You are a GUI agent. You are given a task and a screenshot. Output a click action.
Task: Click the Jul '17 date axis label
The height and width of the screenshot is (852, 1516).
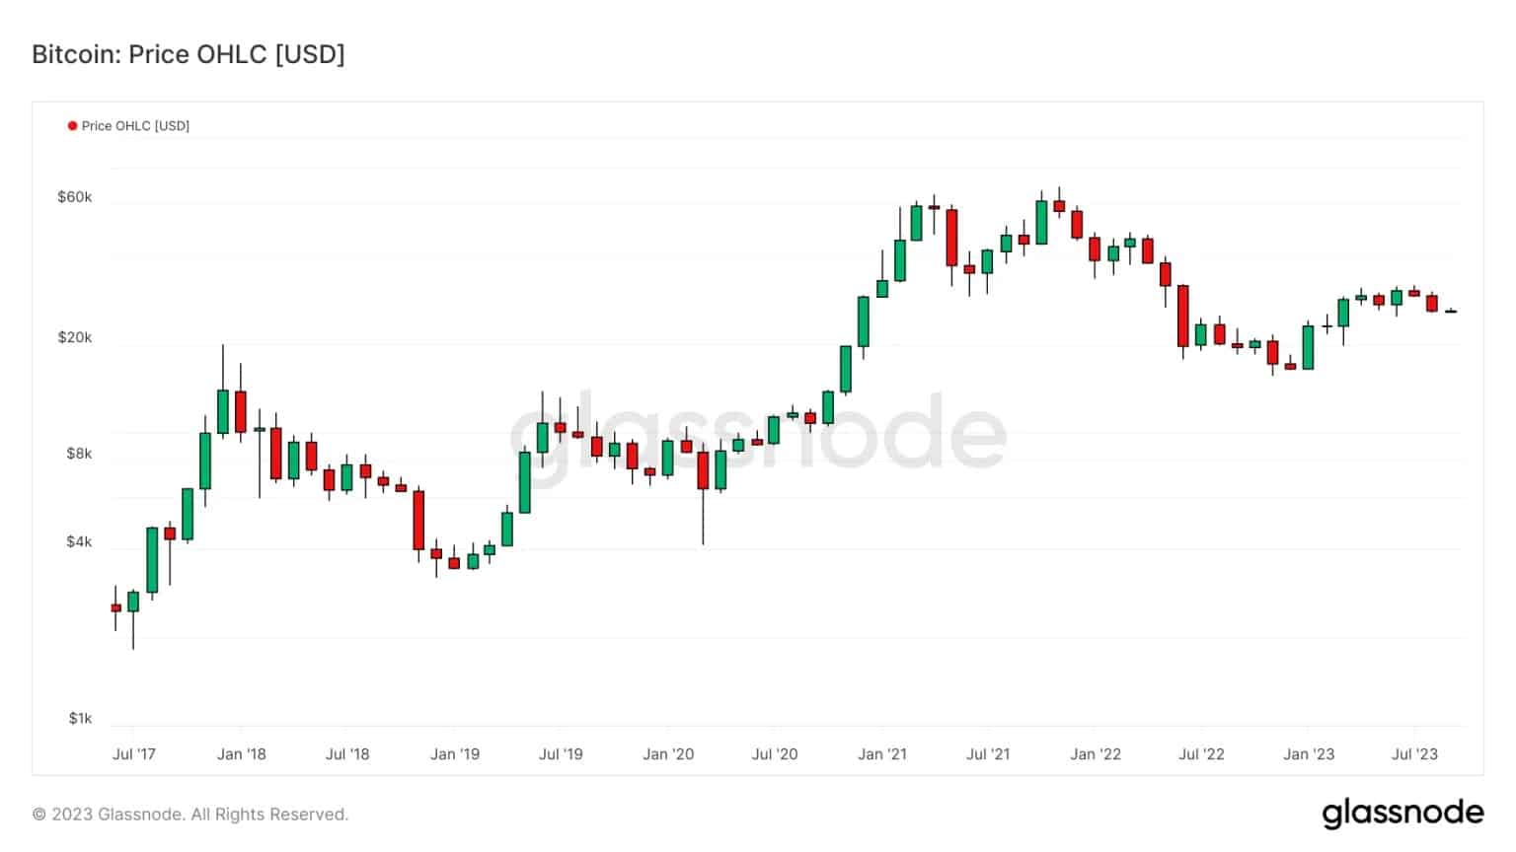coord(134,754)
